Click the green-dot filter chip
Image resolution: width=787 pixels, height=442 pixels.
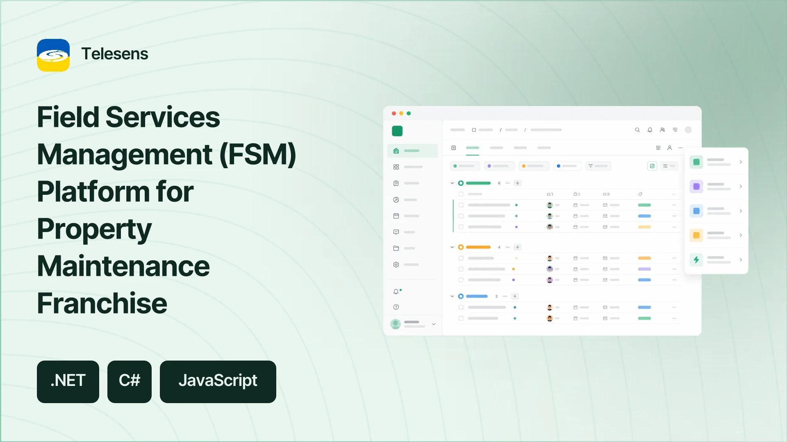click(465, 166)
